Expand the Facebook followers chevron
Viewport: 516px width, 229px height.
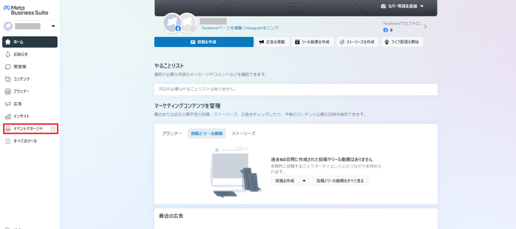pos(426,27)
